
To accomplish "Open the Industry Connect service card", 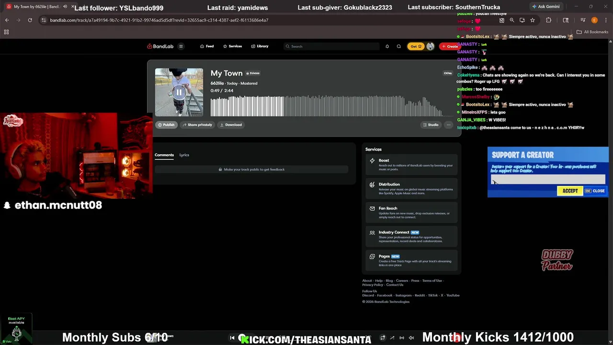I will point(411,236).
